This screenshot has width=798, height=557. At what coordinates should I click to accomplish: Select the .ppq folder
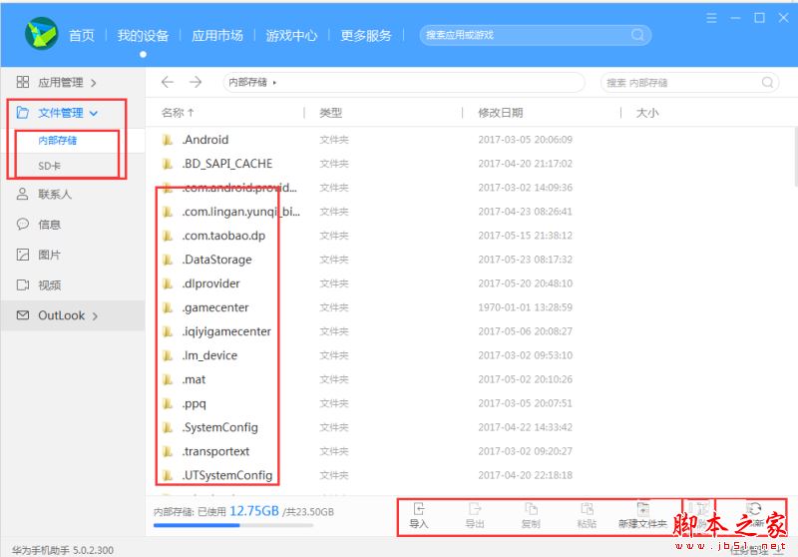coord(194,403)
